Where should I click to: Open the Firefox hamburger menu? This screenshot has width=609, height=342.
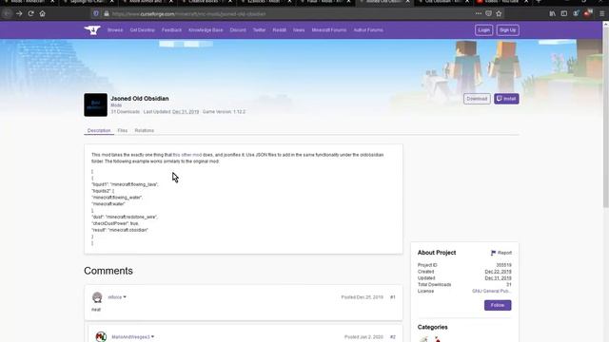click(x=602, y=13)
